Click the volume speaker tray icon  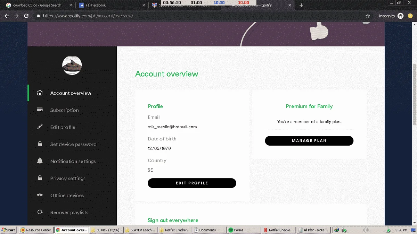pos(366,230)
